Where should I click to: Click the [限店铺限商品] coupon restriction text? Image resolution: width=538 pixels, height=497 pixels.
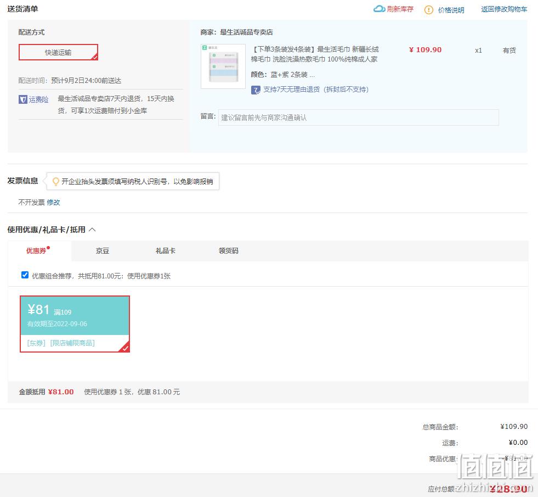(x=72, y=343)
